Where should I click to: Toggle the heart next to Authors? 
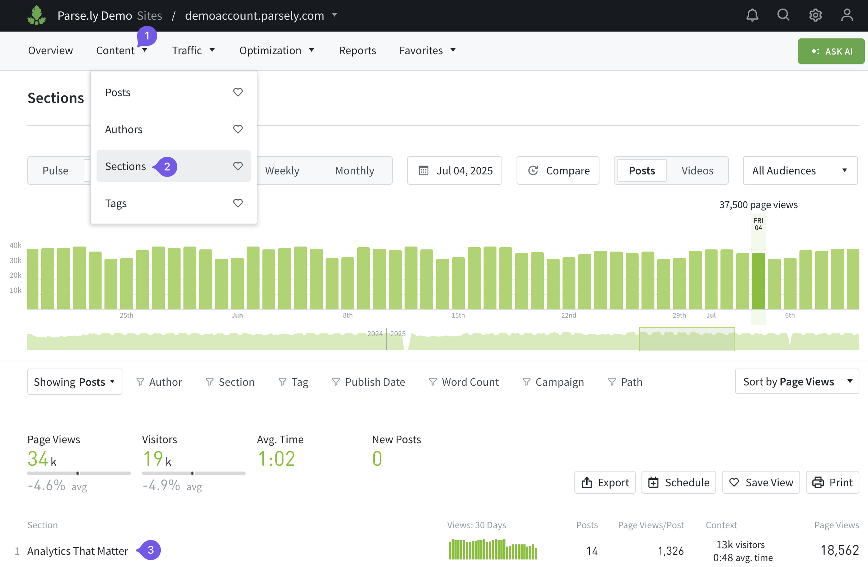click(238, 129)
